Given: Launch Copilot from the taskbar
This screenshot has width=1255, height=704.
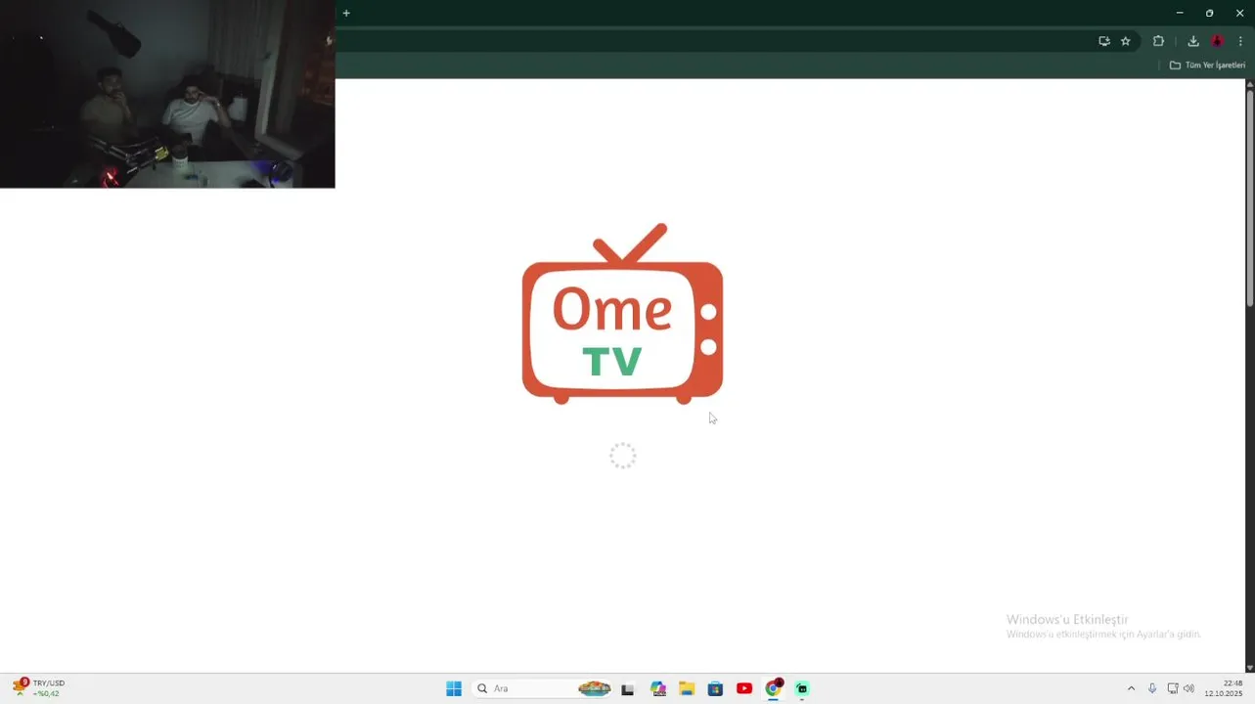Looking at the screenshot, I should coord(658,689).
